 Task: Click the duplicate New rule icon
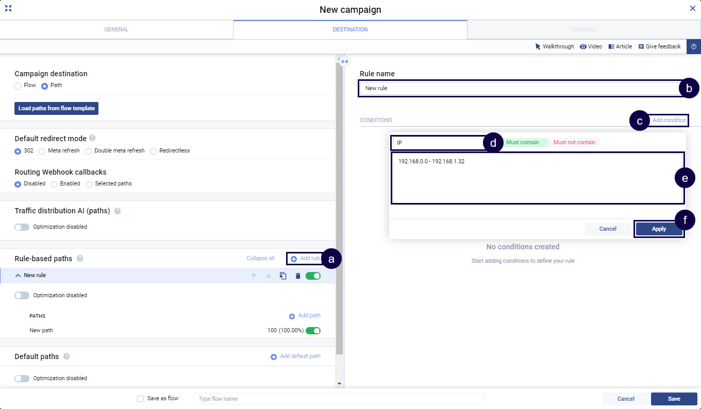pyautogui.click(x=283, y=276)
